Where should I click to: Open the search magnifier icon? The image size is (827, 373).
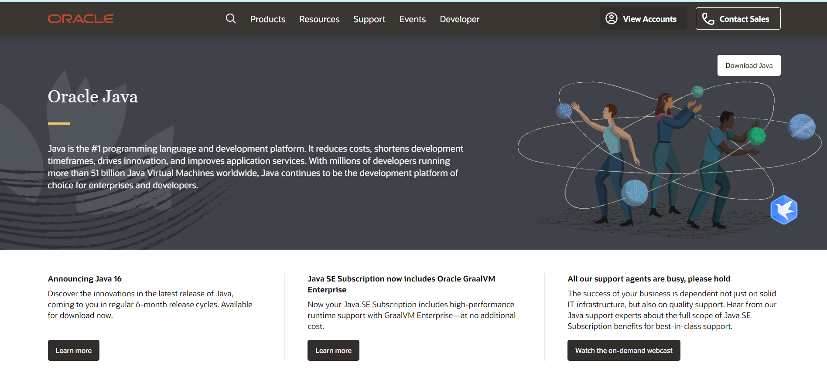(231, 19)
